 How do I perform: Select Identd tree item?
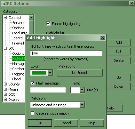17,38
